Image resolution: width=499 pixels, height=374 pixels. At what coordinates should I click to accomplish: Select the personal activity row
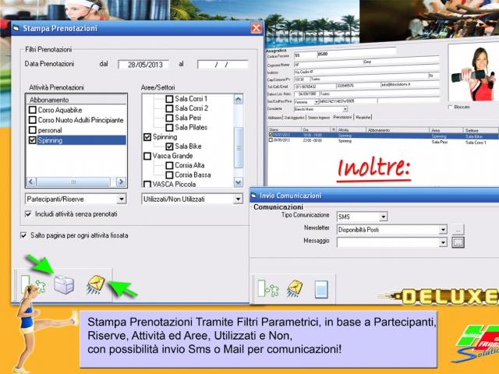click(x=48, y=131)
